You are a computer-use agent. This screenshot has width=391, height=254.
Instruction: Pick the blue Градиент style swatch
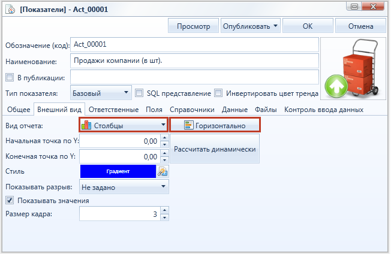point(118,171)
